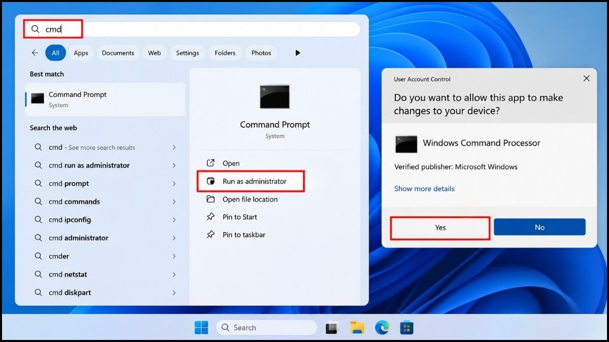
Task: Open 'cmd - See more search results' suggestion
Action: coord(105,147)
